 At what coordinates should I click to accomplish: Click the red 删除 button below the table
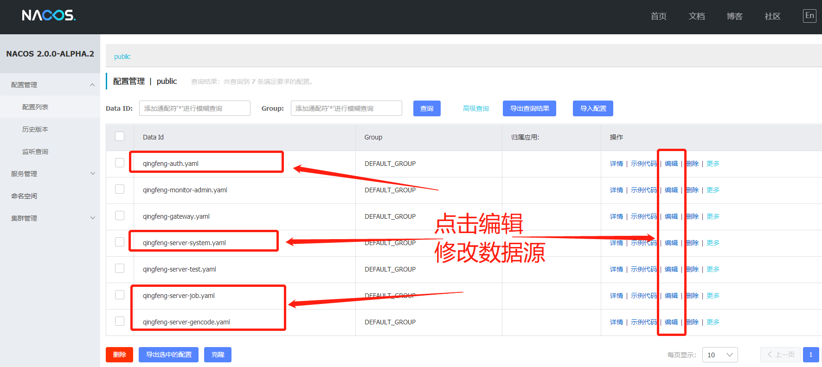coord(119,354)
